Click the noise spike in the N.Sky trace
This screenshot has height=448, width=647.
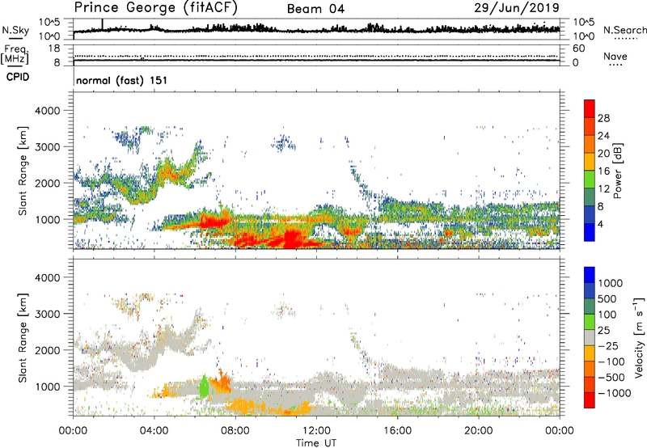point(103,24)
